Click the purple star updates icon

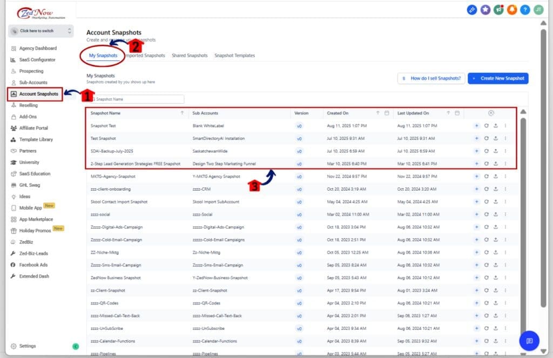[x=485, y=9]
